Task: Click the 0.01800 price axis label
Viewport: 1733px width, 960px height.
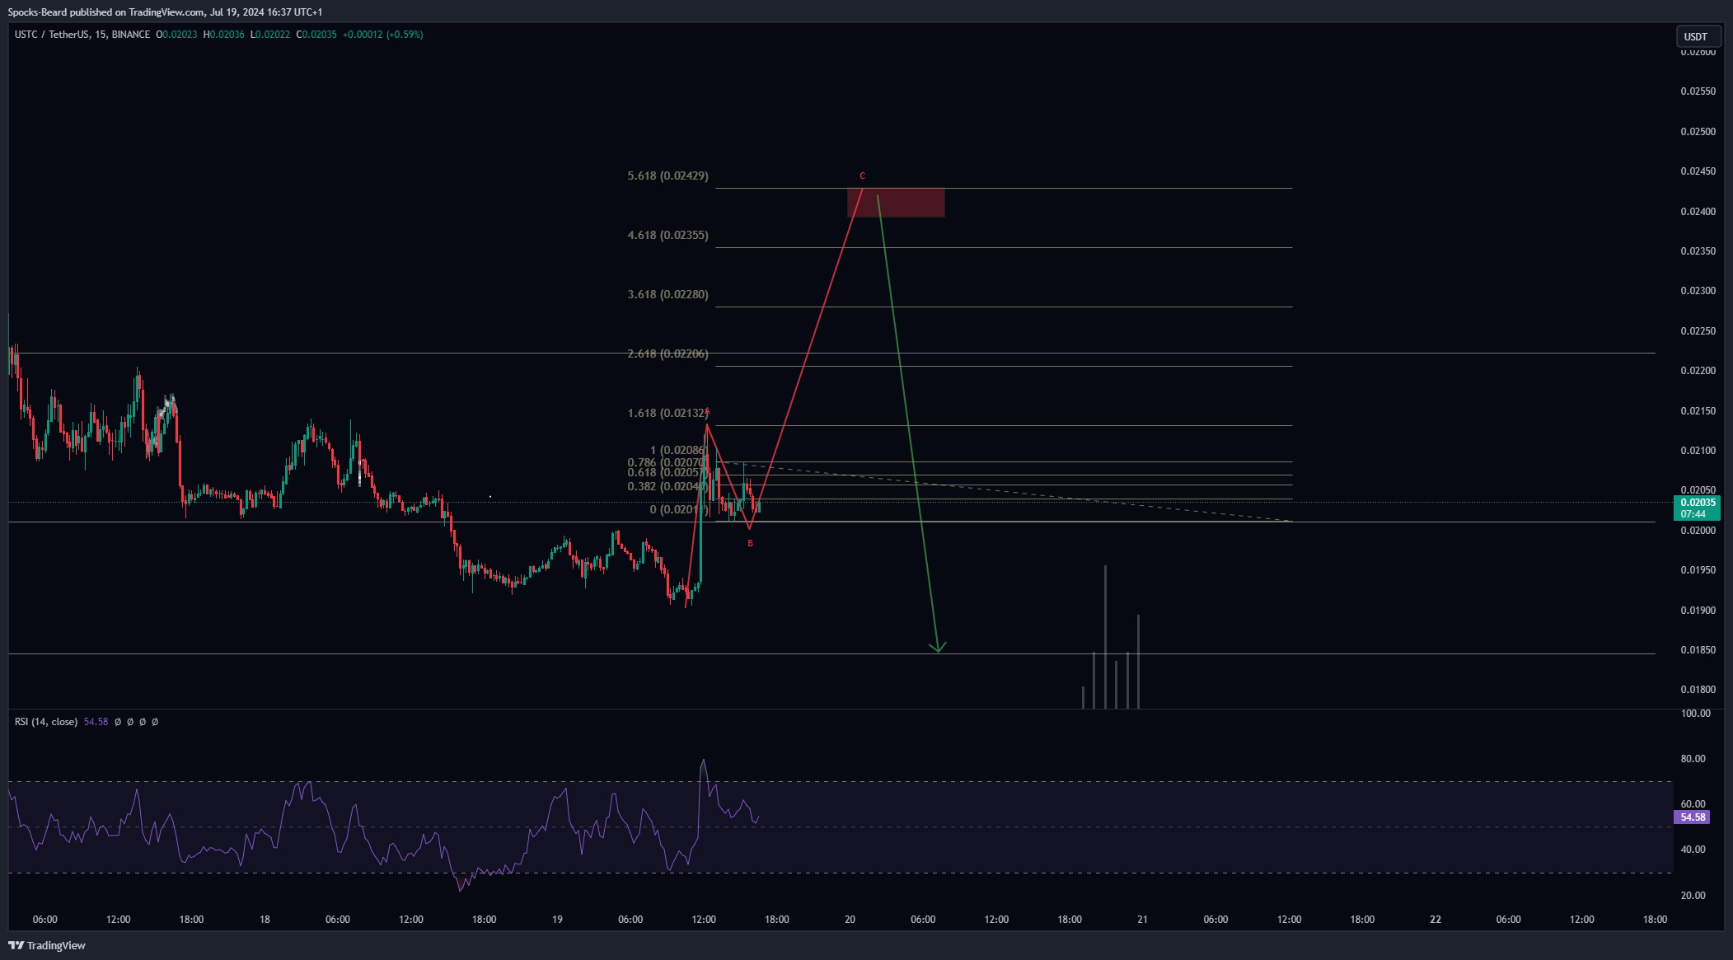Action: tap(1698, 690)
